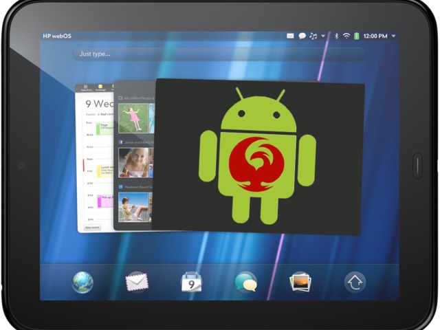The image size is (440, 330).
Task: Bring the Android logo card forward
Action: [258, 157]
